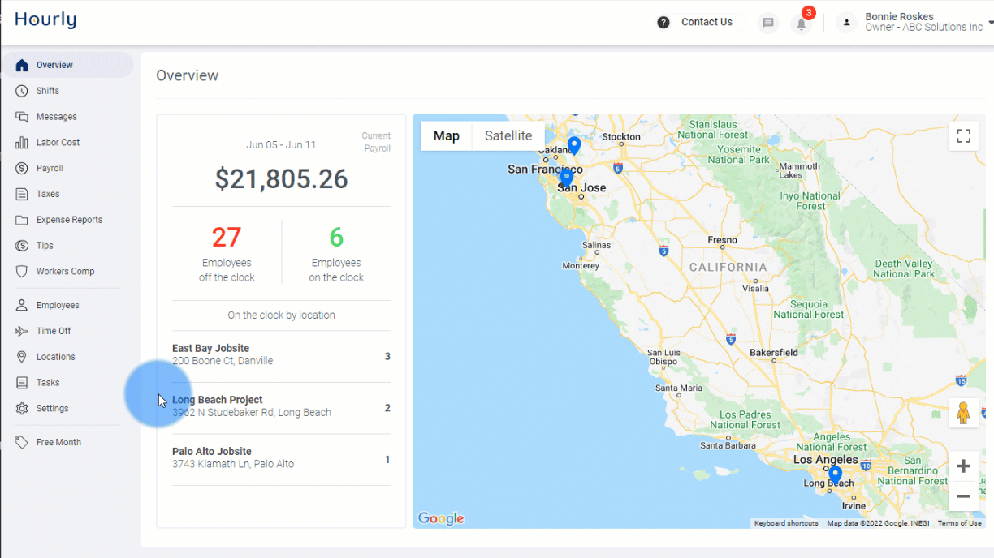Click the Shifts clock icon
Viewport: 994px width, 558px height.
click(22, 91)
